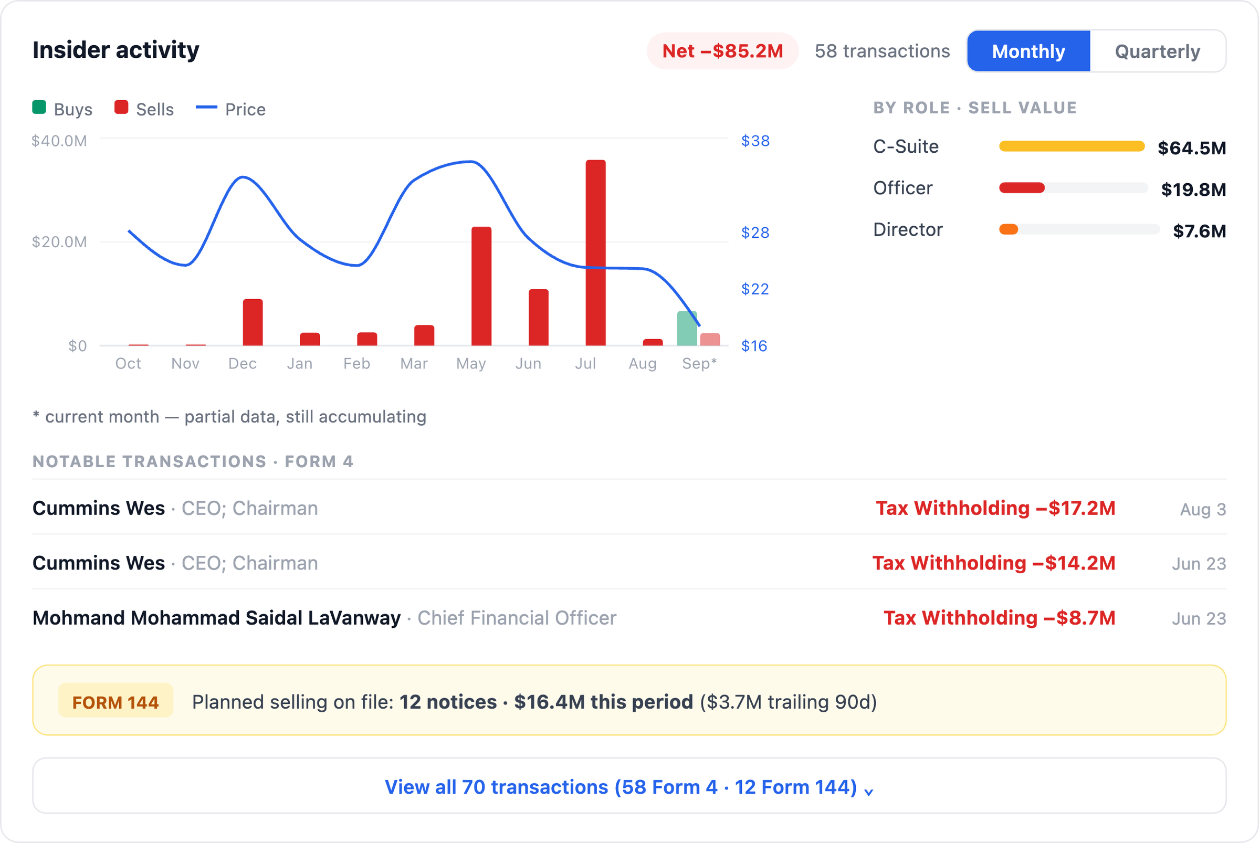1260x843 pixels.
Task: Switch to the Monthly view
Action: click(1029, 51)
